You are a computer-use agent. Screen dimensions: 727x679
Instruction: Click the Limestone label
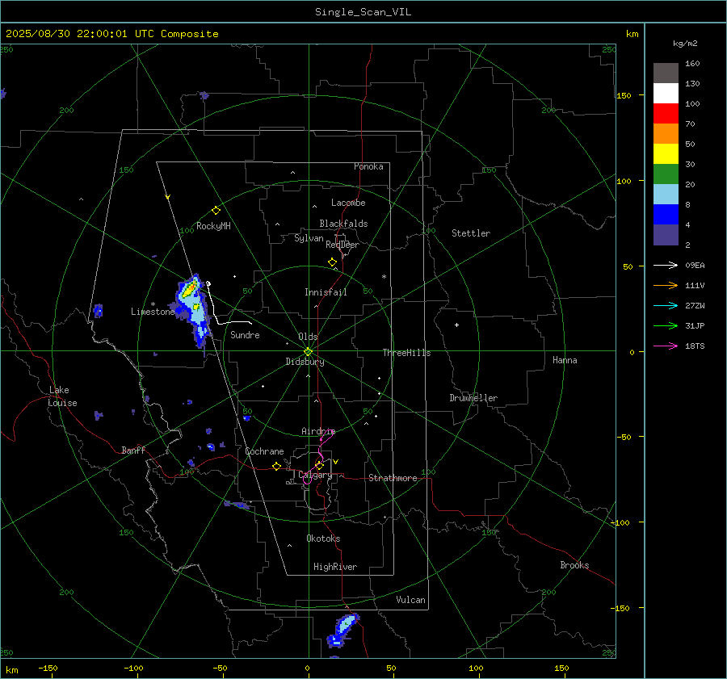tap(153, 312)
